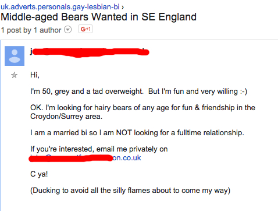Click the smiley ':-)' at line end

pyautogui.click(x=244, y=92)
